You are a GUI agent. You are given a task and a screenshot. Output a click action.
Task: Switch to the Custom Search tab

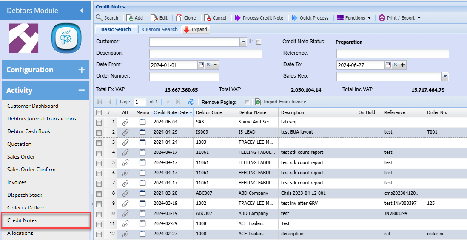pyautogui.click(x=160, y=29)
